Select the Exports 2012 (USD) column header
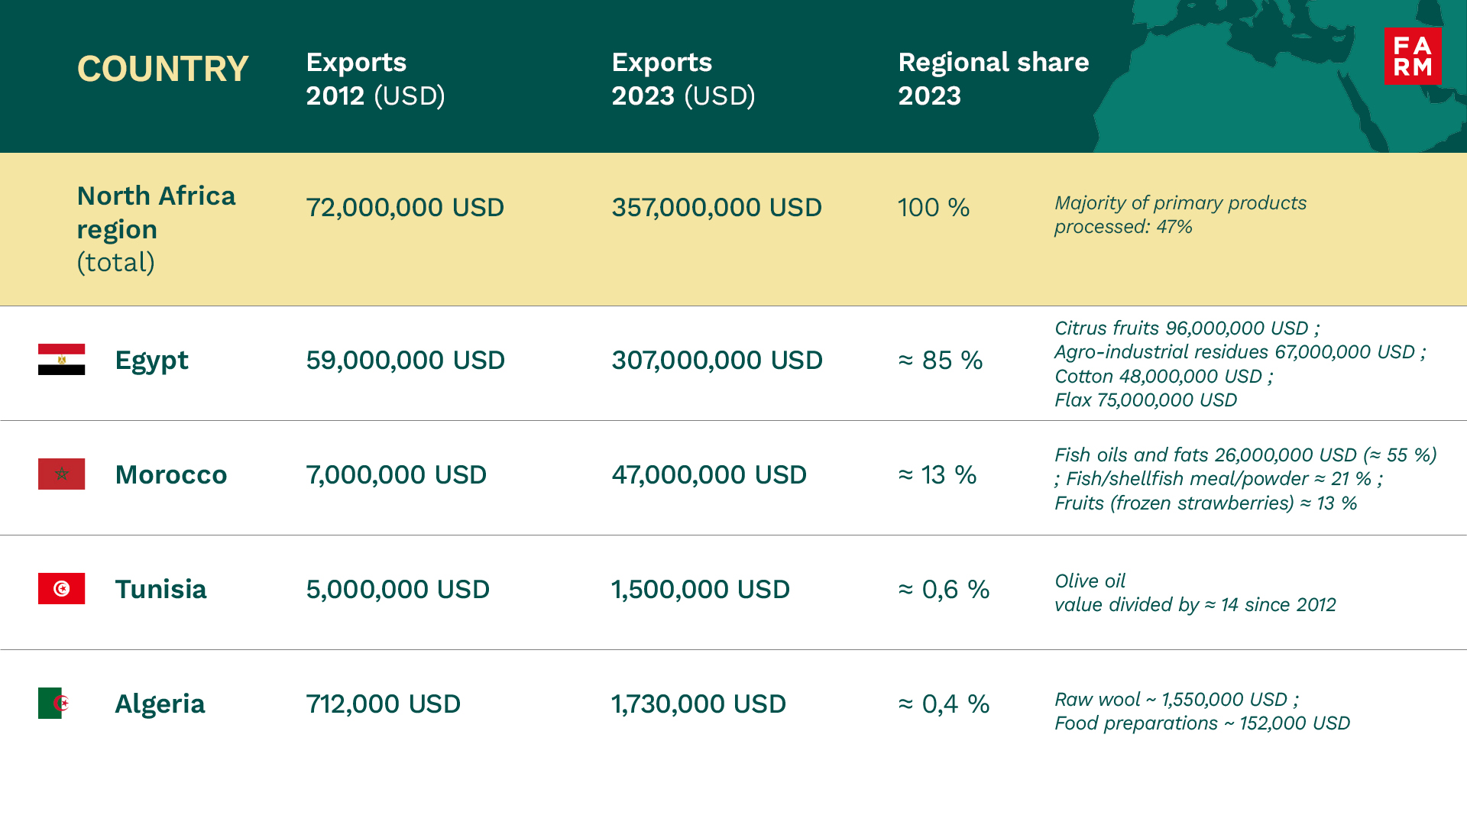 tap(375, 79)
